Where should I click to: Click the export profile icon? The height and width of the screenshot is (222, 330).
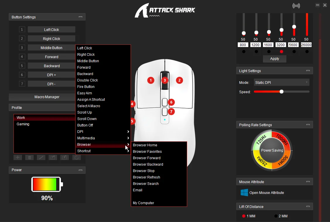(x=53, y=157)
